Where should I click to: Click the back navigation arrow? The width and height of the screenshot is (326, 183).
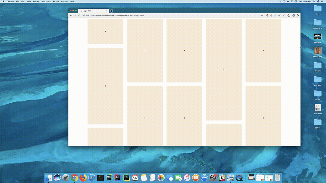point(71,15)
